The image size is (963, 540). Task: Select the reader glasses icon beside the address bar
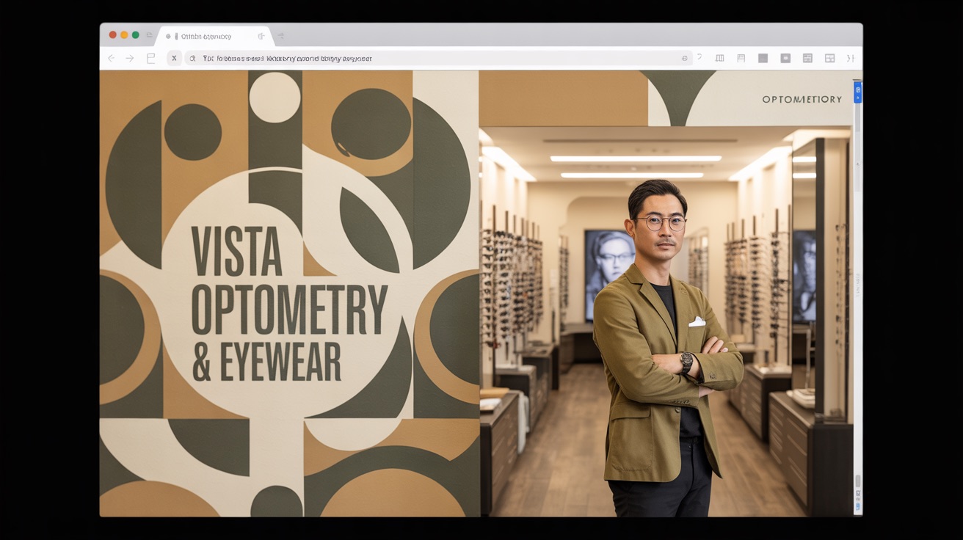[x=684, y=57]
